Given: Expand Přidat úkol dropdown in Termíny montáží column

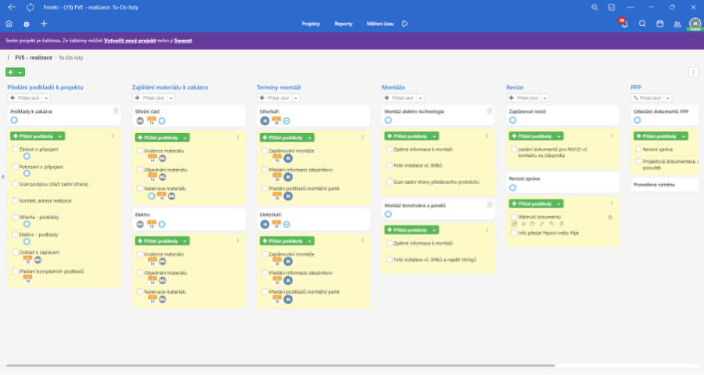Looking at the screenshot, I should [x=296, y=98].
